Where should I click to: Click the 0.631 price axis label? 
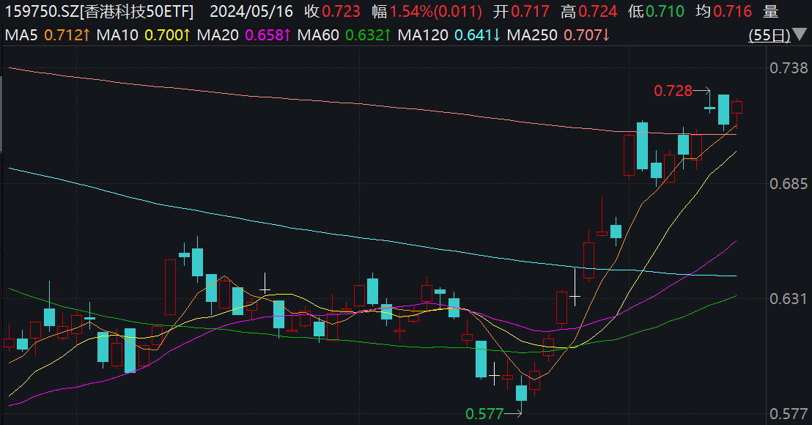pos(789,299)
